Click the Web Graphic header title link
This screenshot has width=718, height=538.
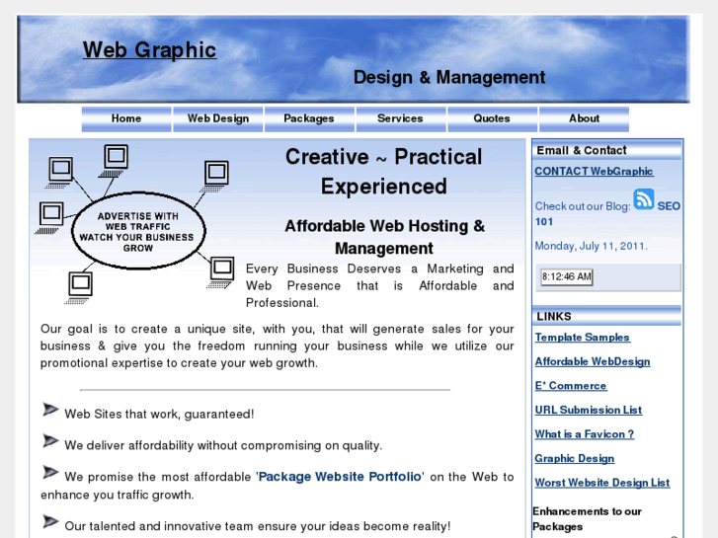149,50
